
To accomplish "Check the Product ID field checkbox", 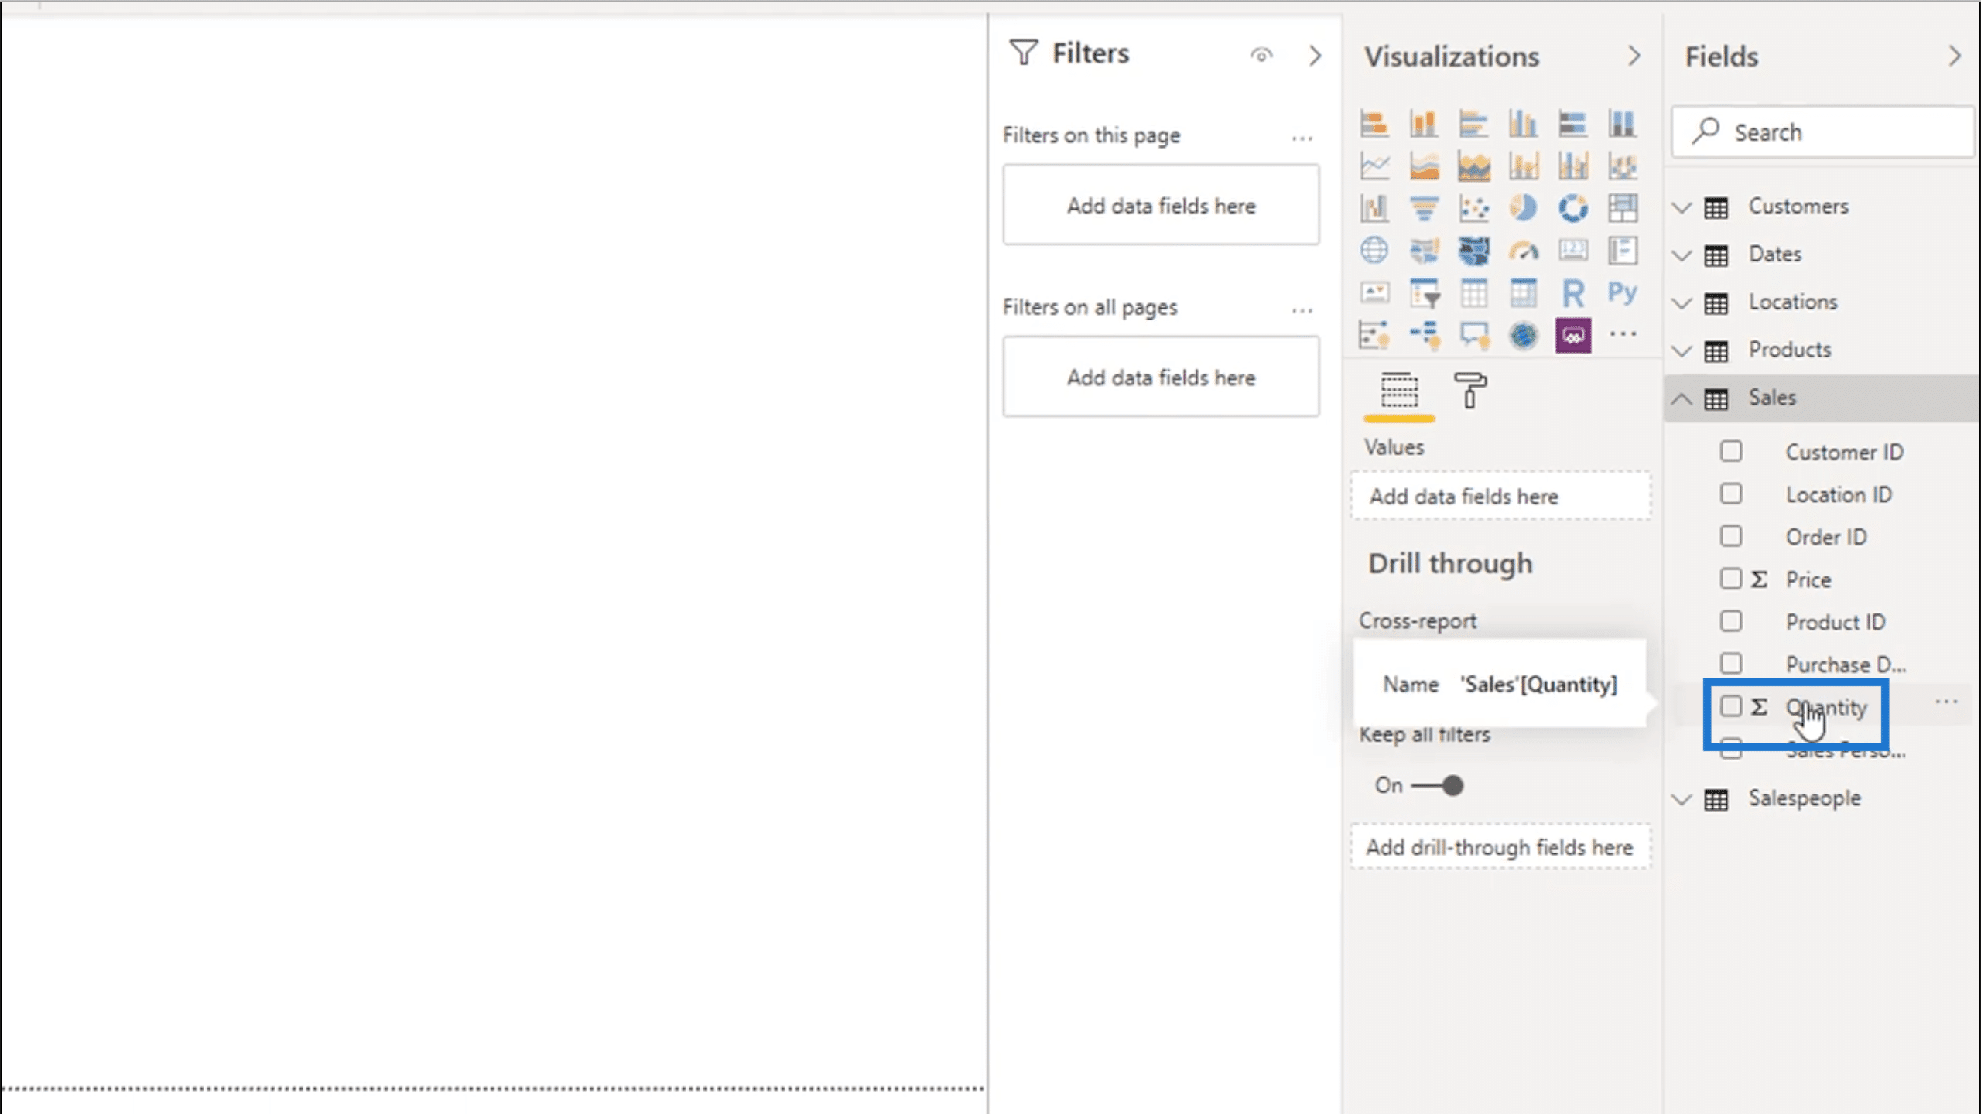I will (x=1730, y=622).
